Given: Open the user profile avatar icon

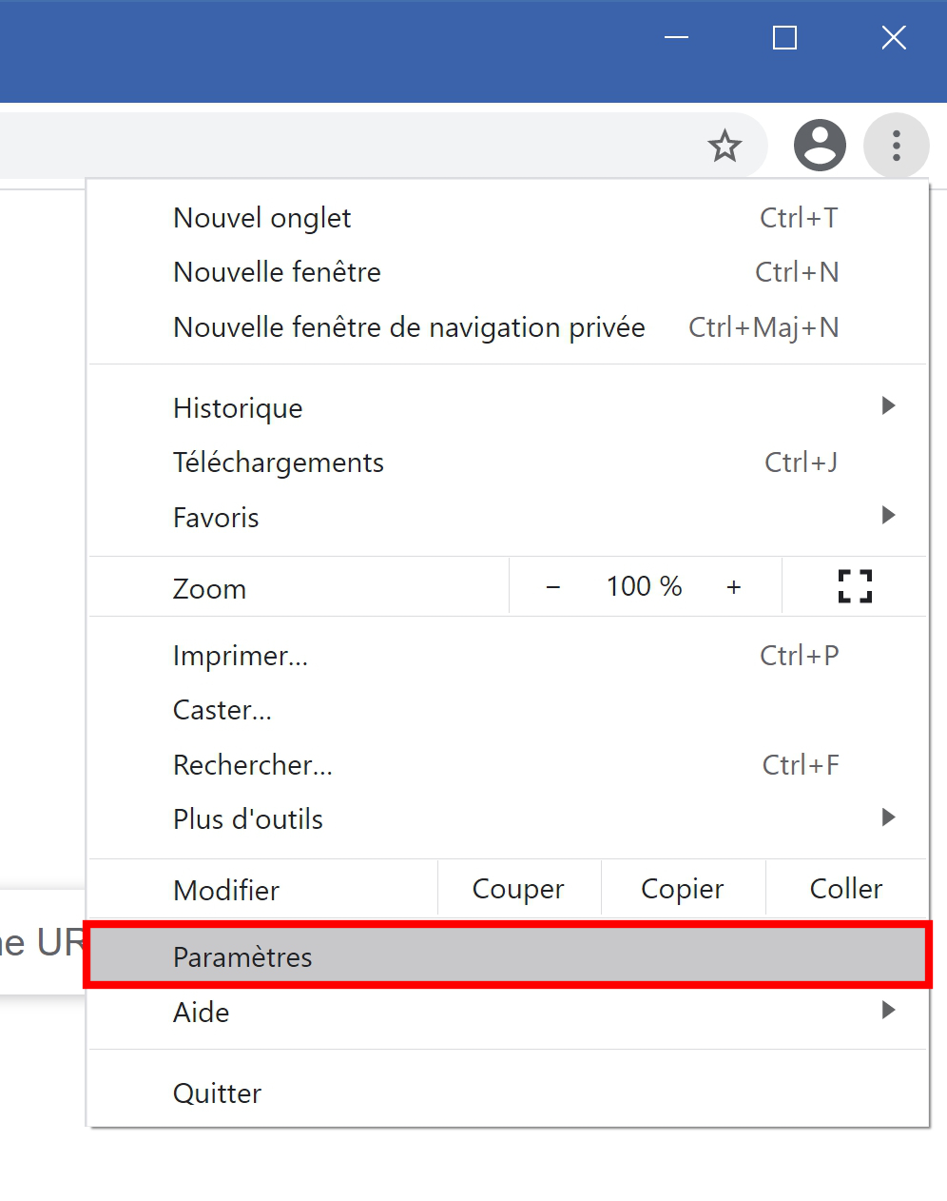Looking at the screenshot, I should click(820, 145).
